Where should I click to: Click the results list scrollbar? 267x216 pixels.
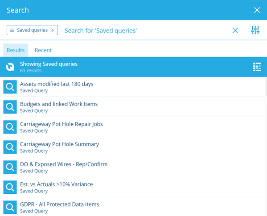coord(266,87)
